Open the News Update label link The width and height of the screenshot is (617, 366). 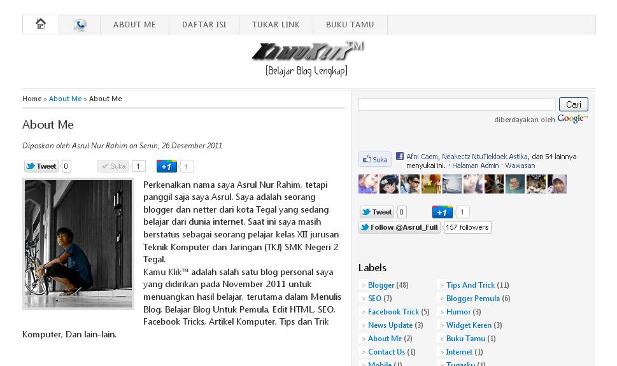tap(390, 325)
